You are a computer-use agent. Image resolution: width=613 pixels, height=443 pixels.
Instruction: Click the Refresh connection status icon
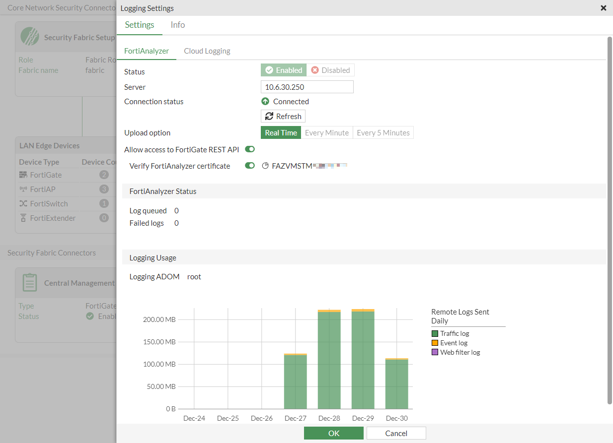[x=270, y=116]
